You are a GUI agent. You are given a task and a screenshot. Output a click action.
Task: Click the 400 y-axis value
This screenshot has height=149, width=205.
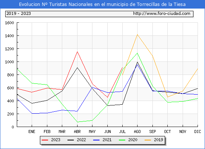point(10,101)
